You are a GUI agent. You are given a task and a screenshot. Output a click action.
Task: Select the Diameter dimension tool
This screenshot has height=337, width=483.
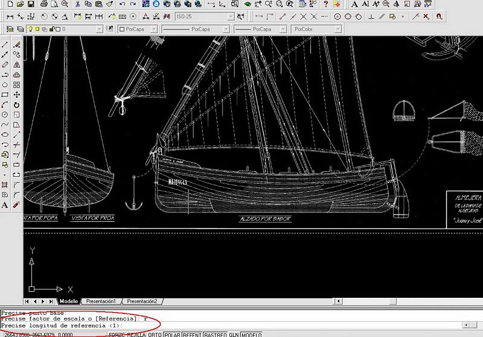tap(54, 17)
